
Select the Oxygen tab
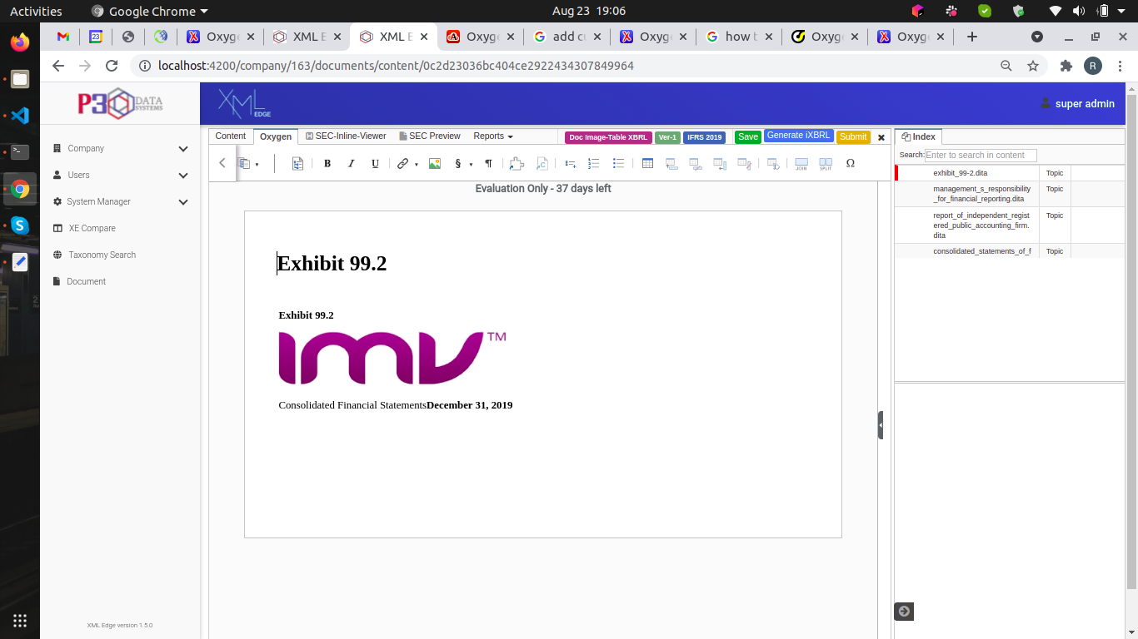[276, 136]
